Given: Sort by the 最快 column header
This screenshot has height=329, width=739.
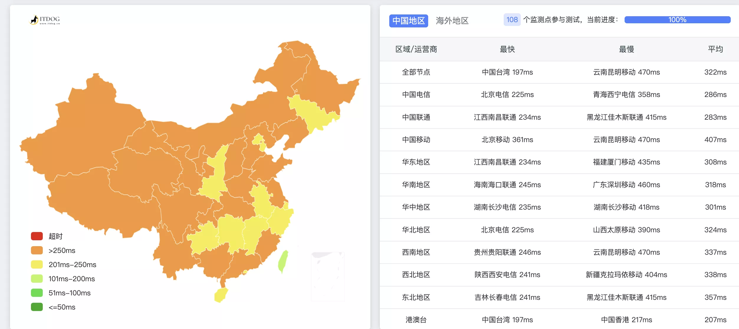Looking at the screenshot, I should (507, 49).
